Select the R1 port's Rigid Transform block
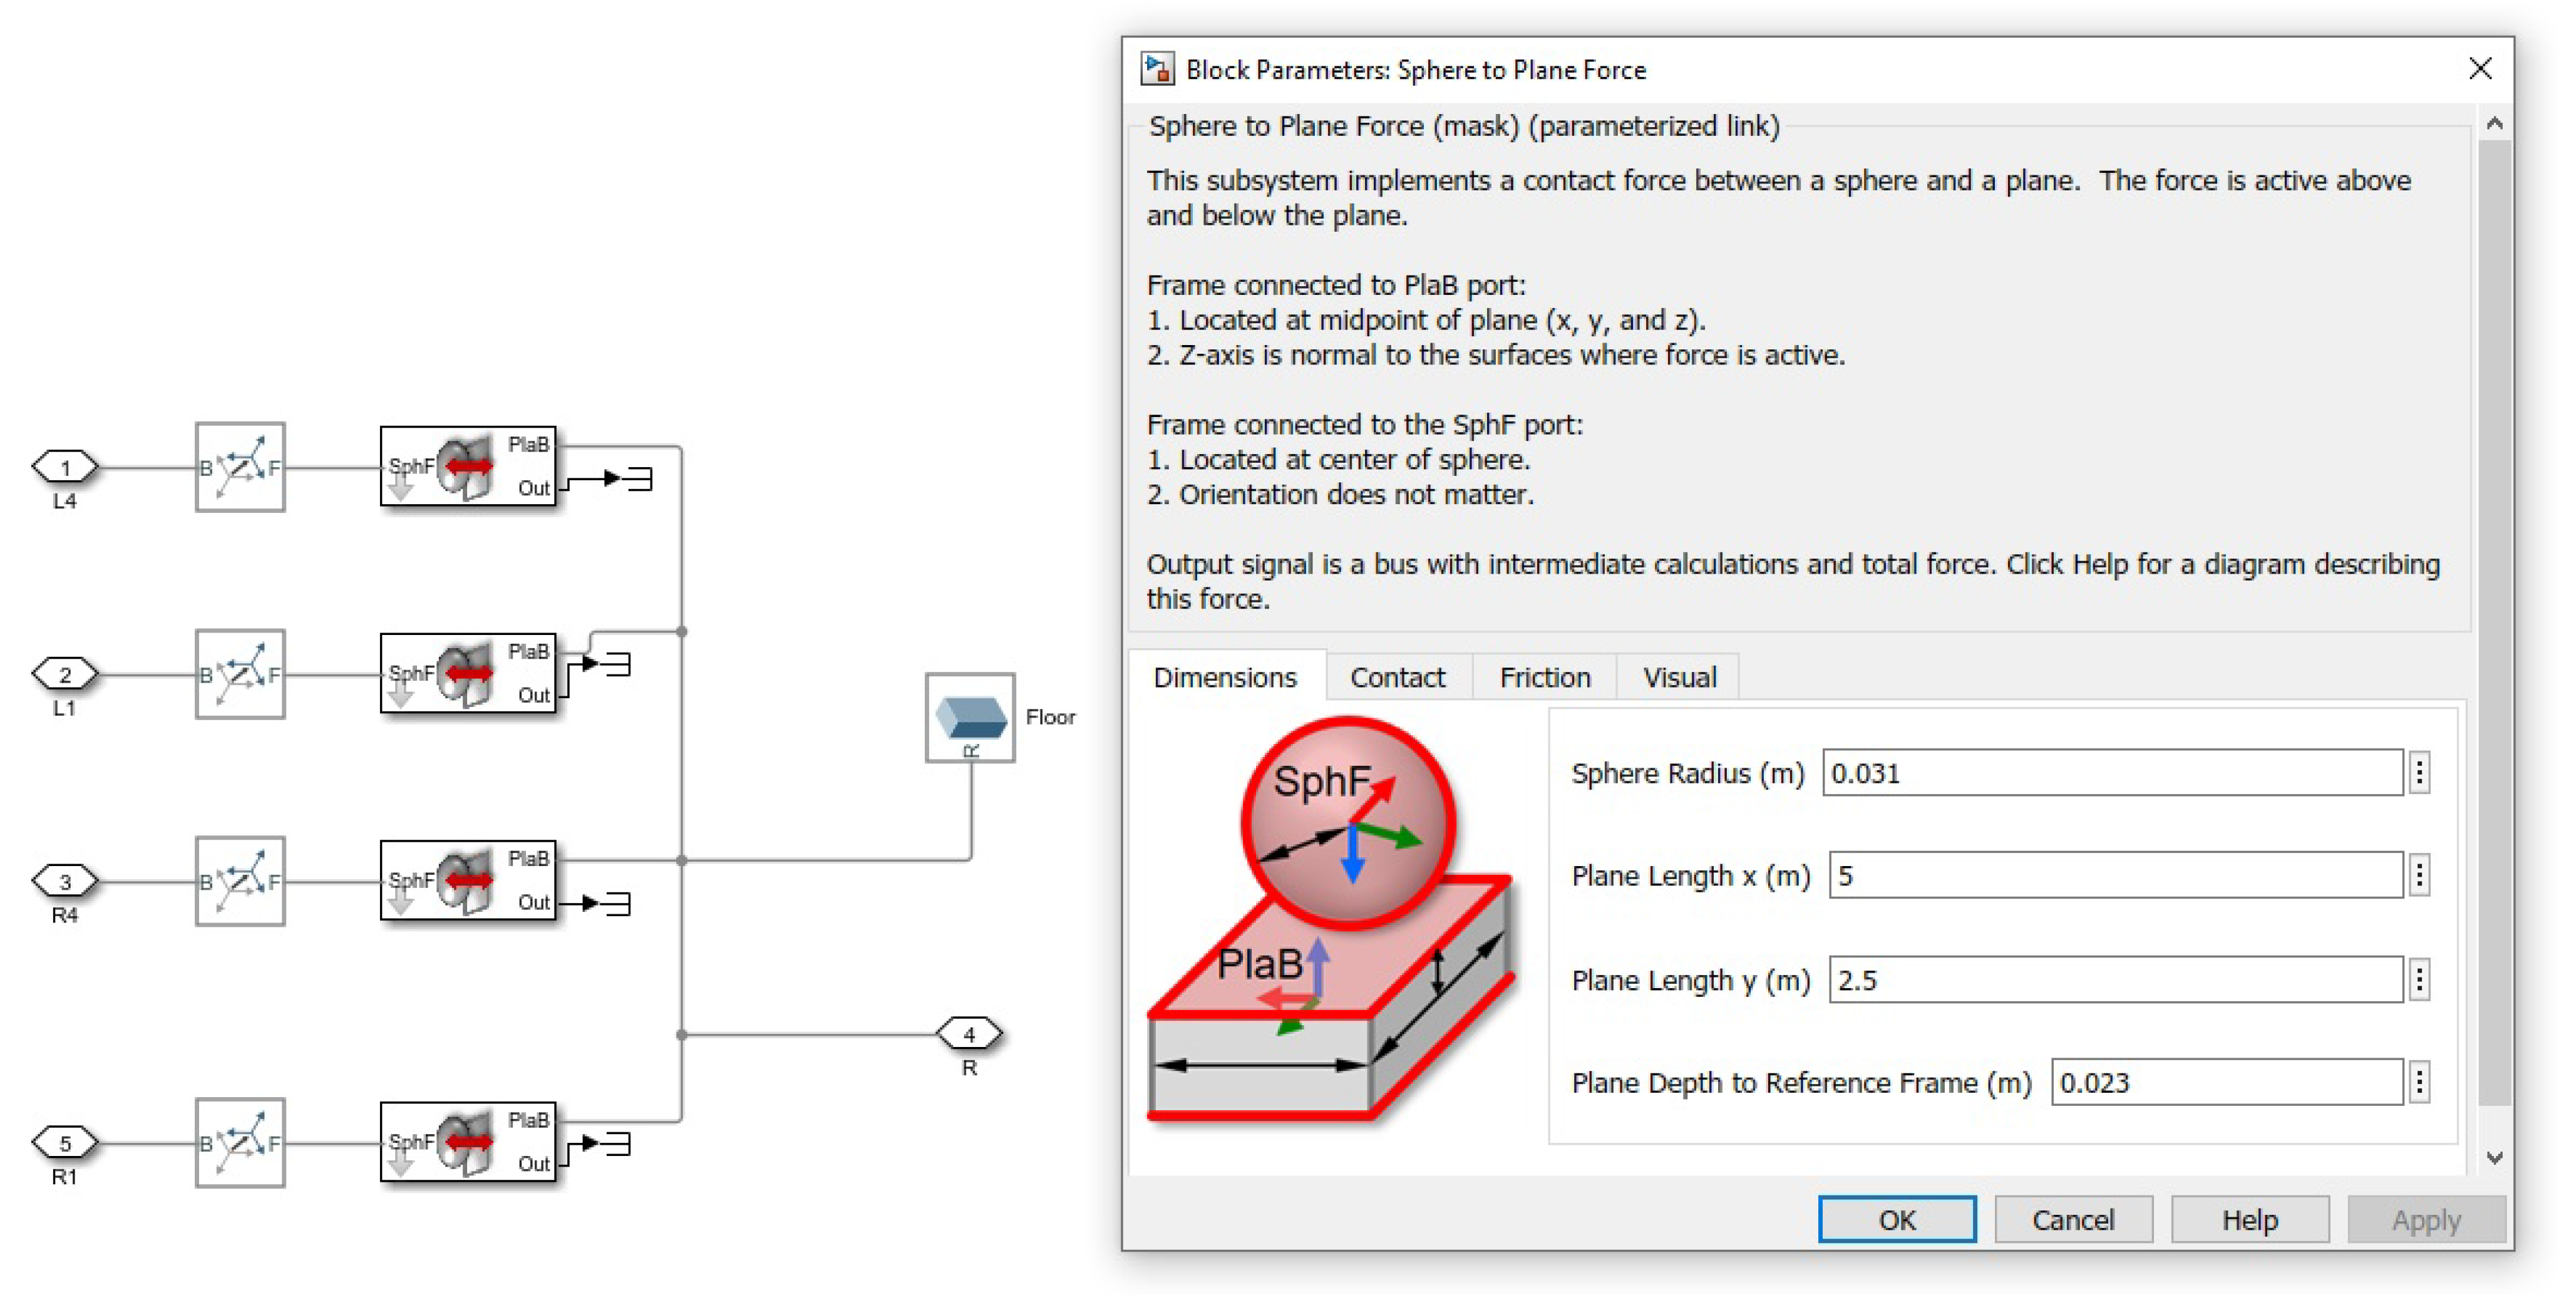 point(239,1142)
